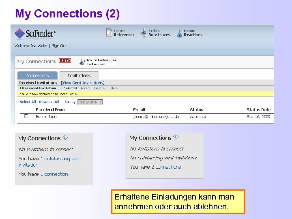Click the slide title My Connections (2)

(67, 14)
